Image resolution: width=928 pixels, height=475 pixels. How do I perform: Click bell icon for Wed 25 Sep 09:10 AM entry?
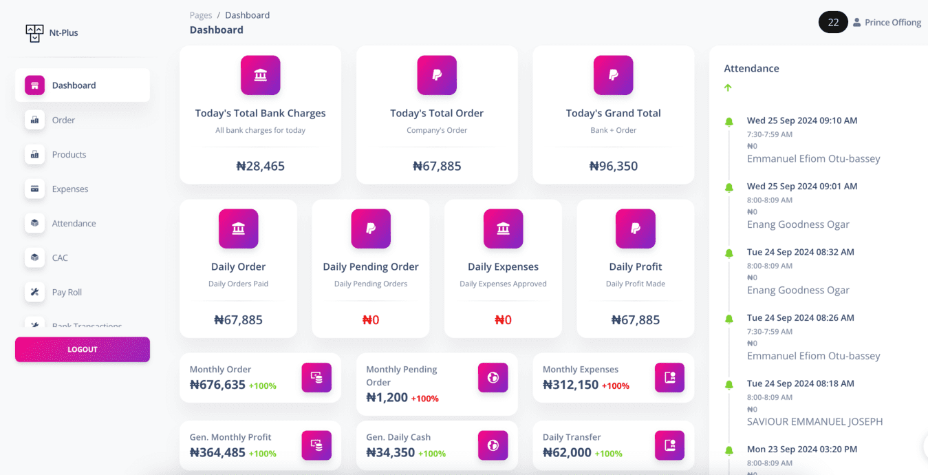pos(729,122)
